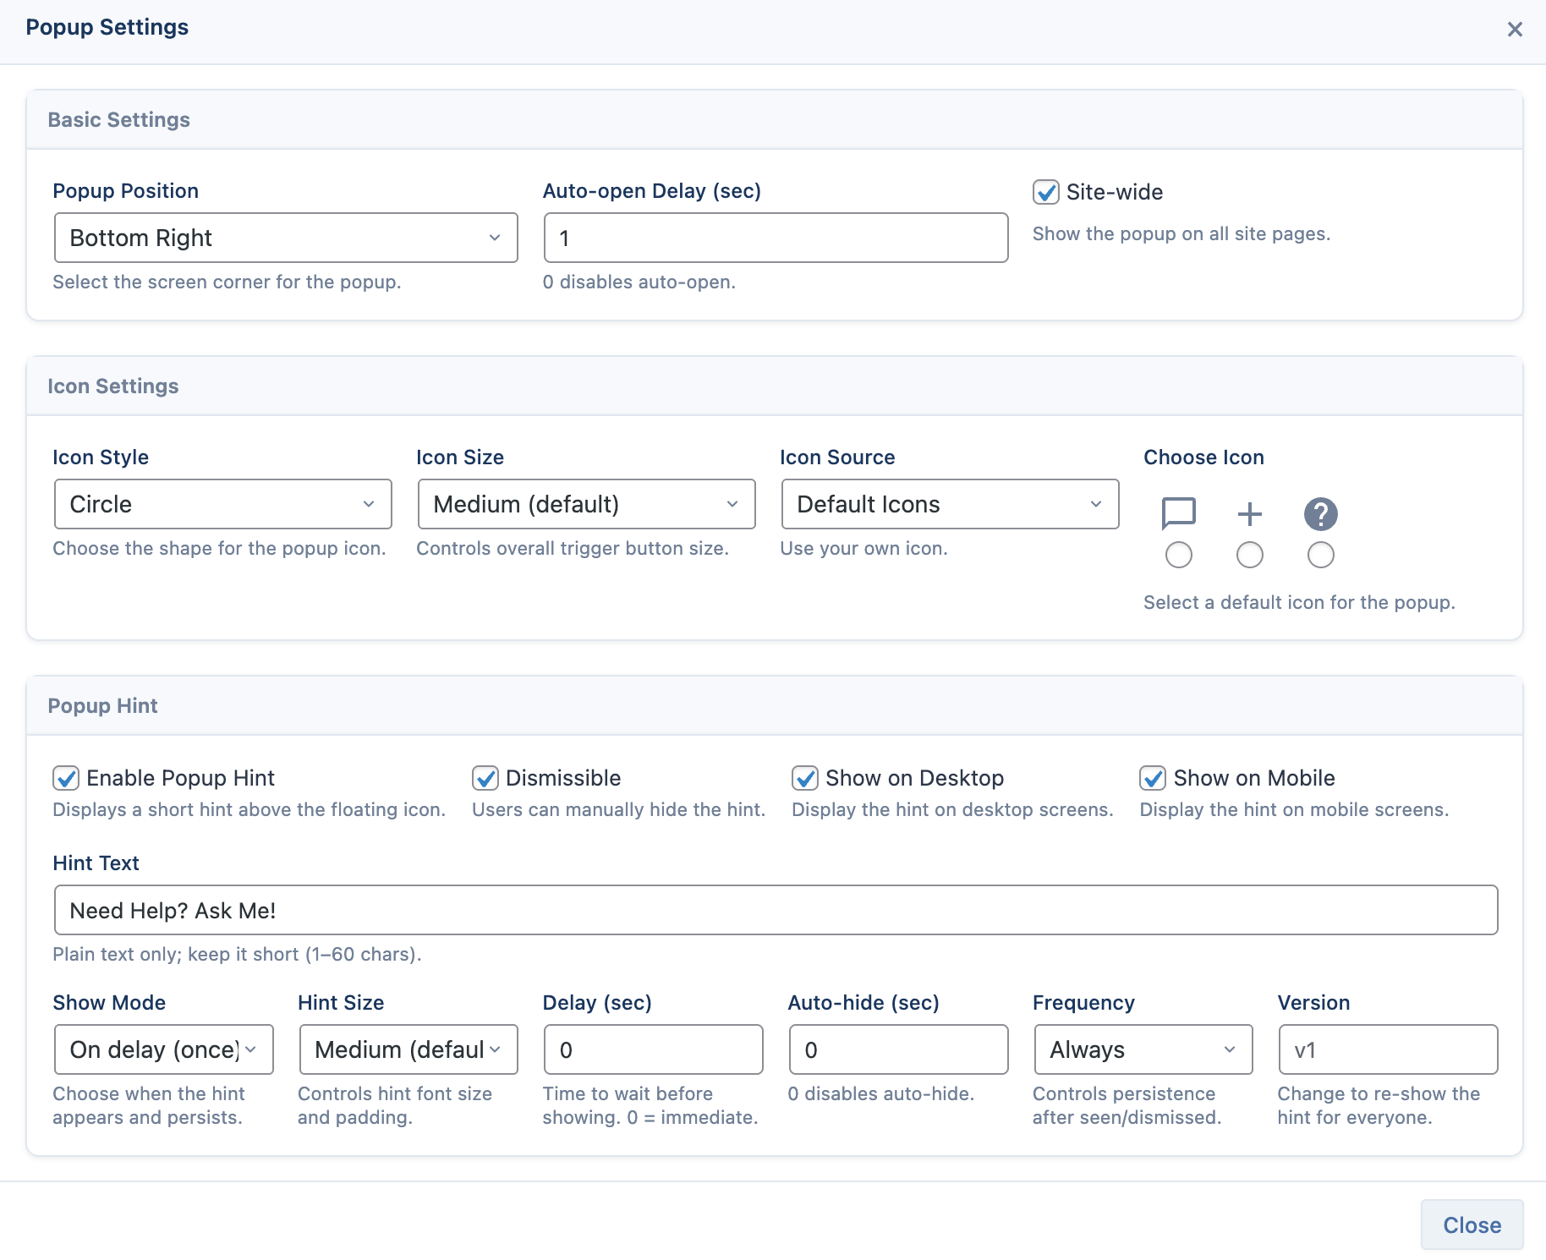Select radio button under plus icon
Image resolution: width=1546 pixels, height=1260 pixels.
[x=1249, y=555]
